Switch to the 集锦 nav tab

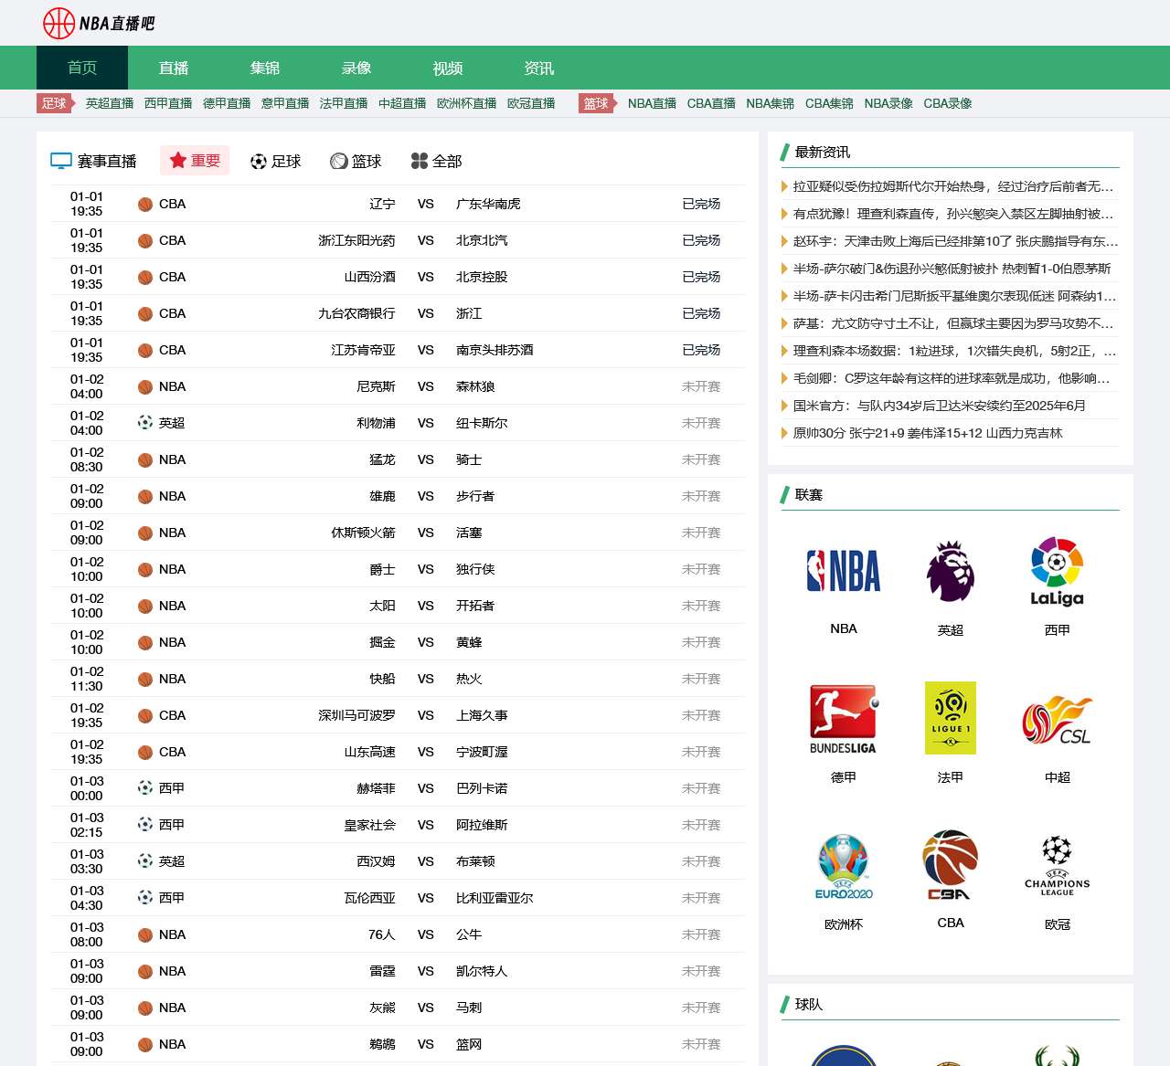[x=265, y=68]
